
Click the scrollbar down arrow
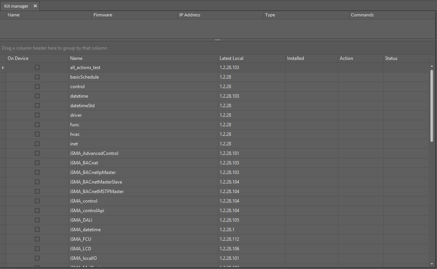tap(432, 263)
